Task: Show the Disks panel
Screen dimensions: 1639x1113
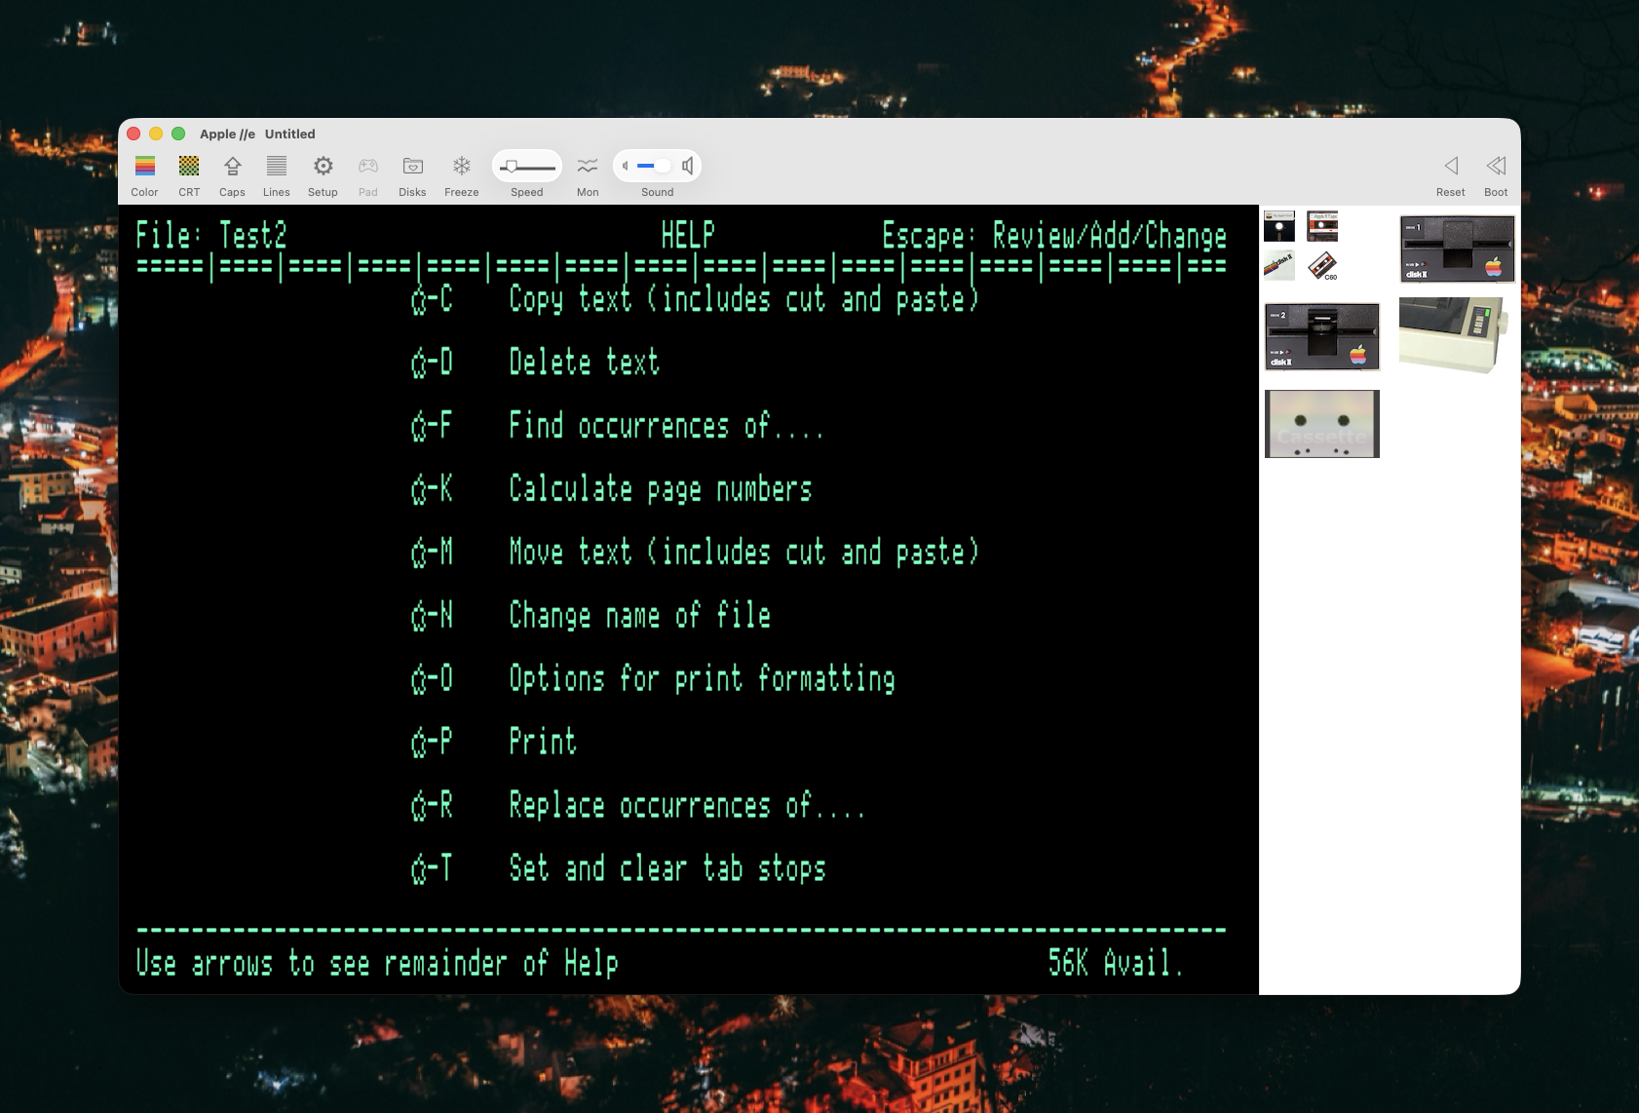Action: [x=413, y=166]
